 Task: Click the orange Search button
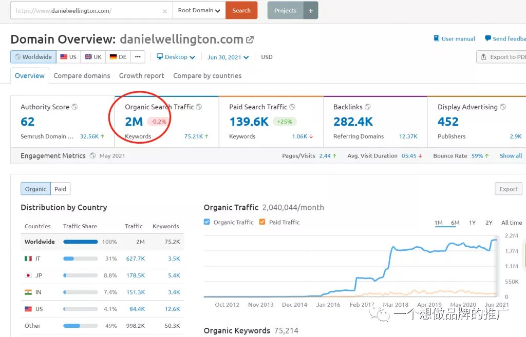pyautogui.click(x=241, y=10)
